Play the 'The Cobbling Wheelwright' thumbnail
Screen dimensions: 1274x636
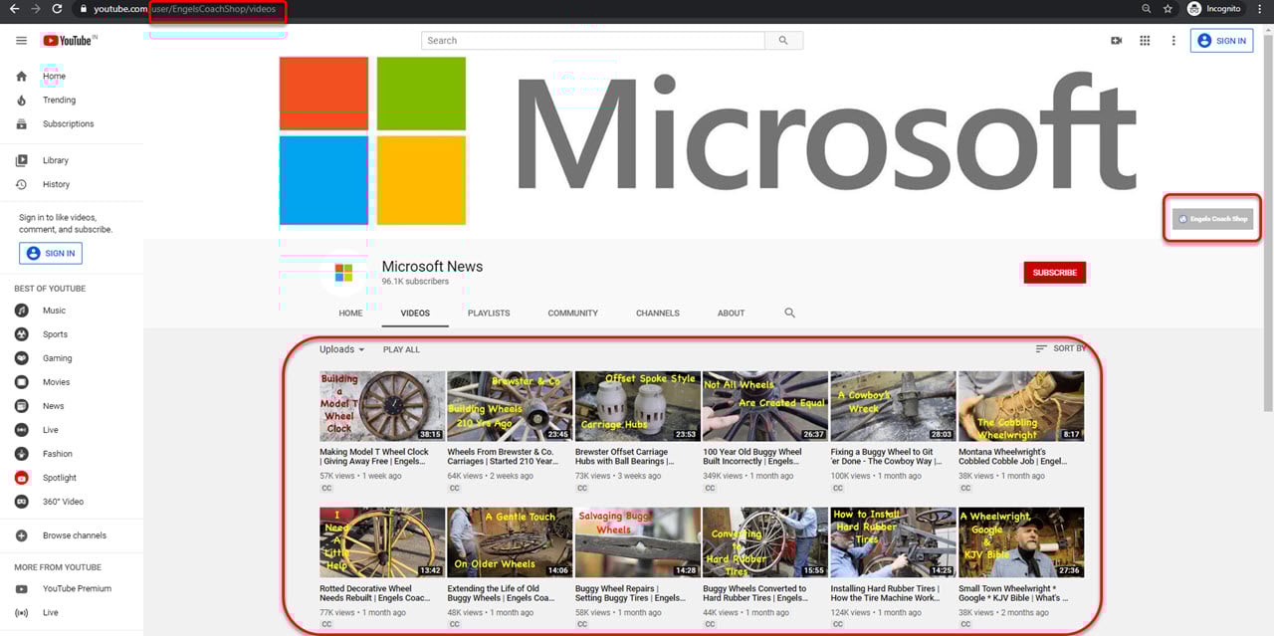pos(1021,406)
